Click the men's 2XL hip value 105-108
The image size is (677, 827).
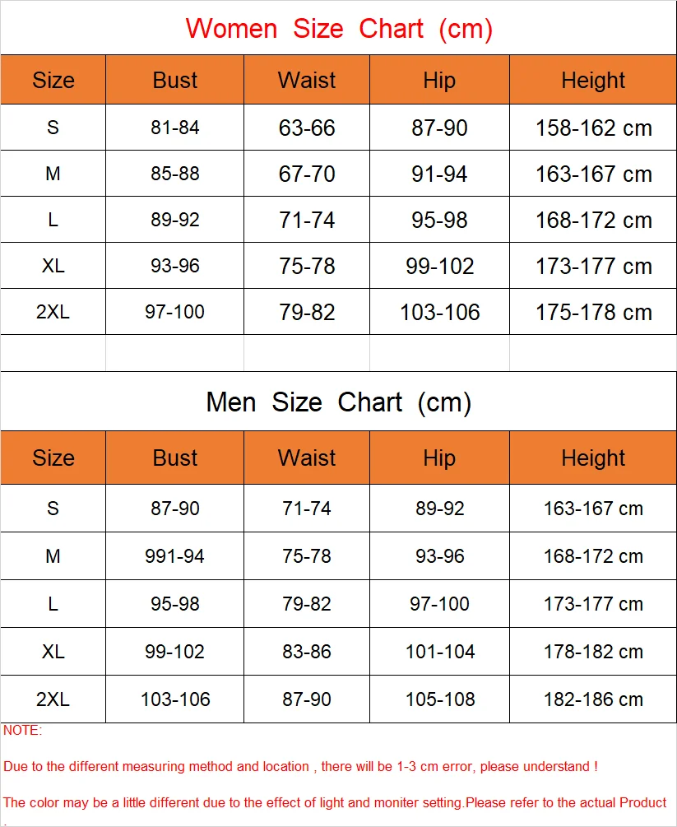[x=439, y=699]
